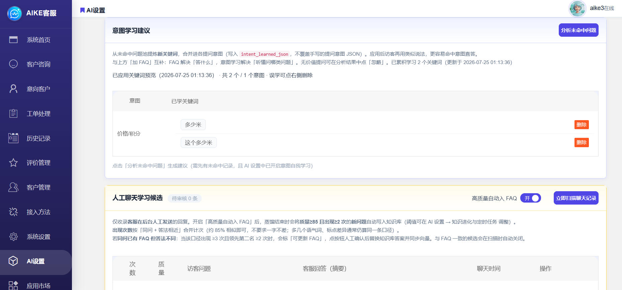The height and width of the screenshot is (290, 622).
Task: Click 分析未命中问题 button
Action: click(579, 30)
